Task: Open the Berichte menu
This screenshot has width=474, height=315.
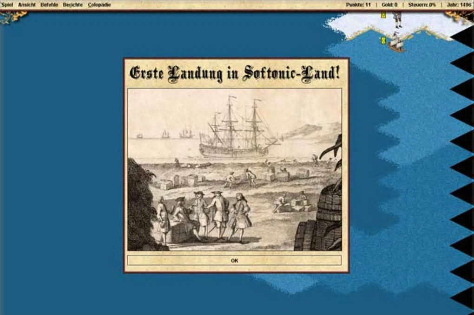Action: pyautogui.click(x=72, y=5)
